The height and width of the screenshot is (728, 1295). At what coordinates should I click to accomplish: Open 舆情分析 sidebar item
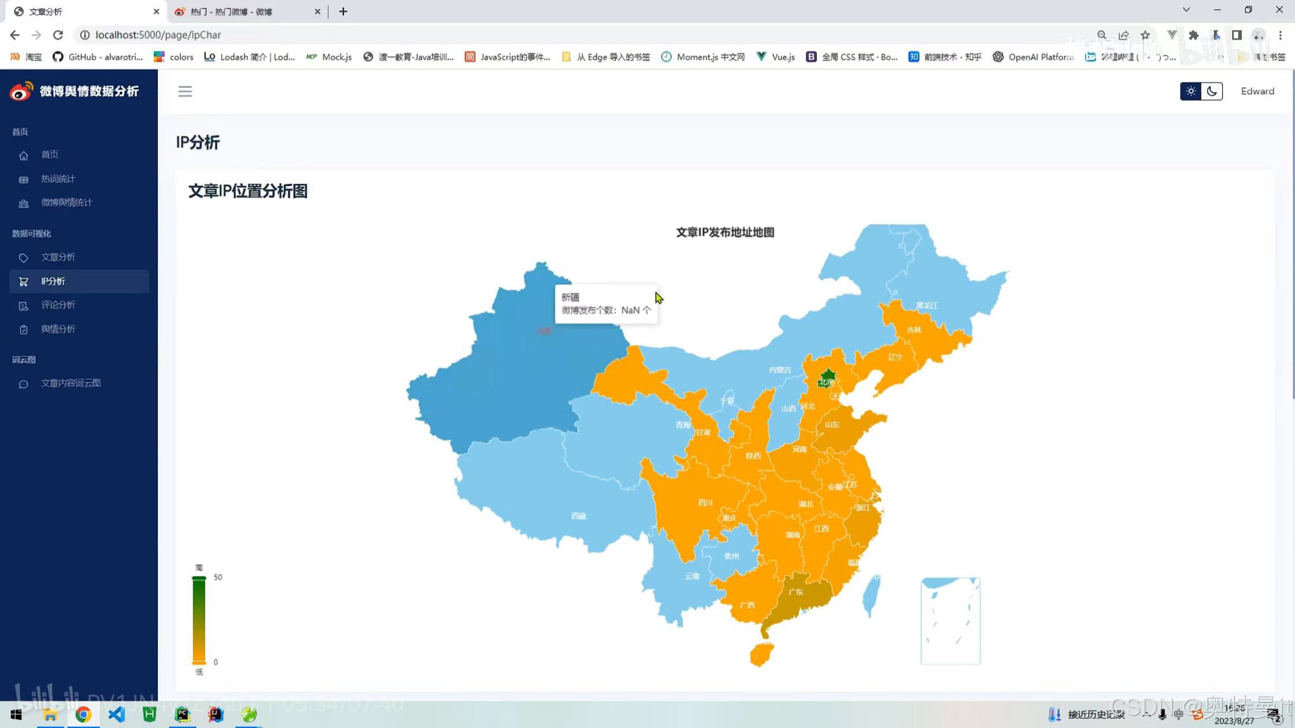coord(58,329)
